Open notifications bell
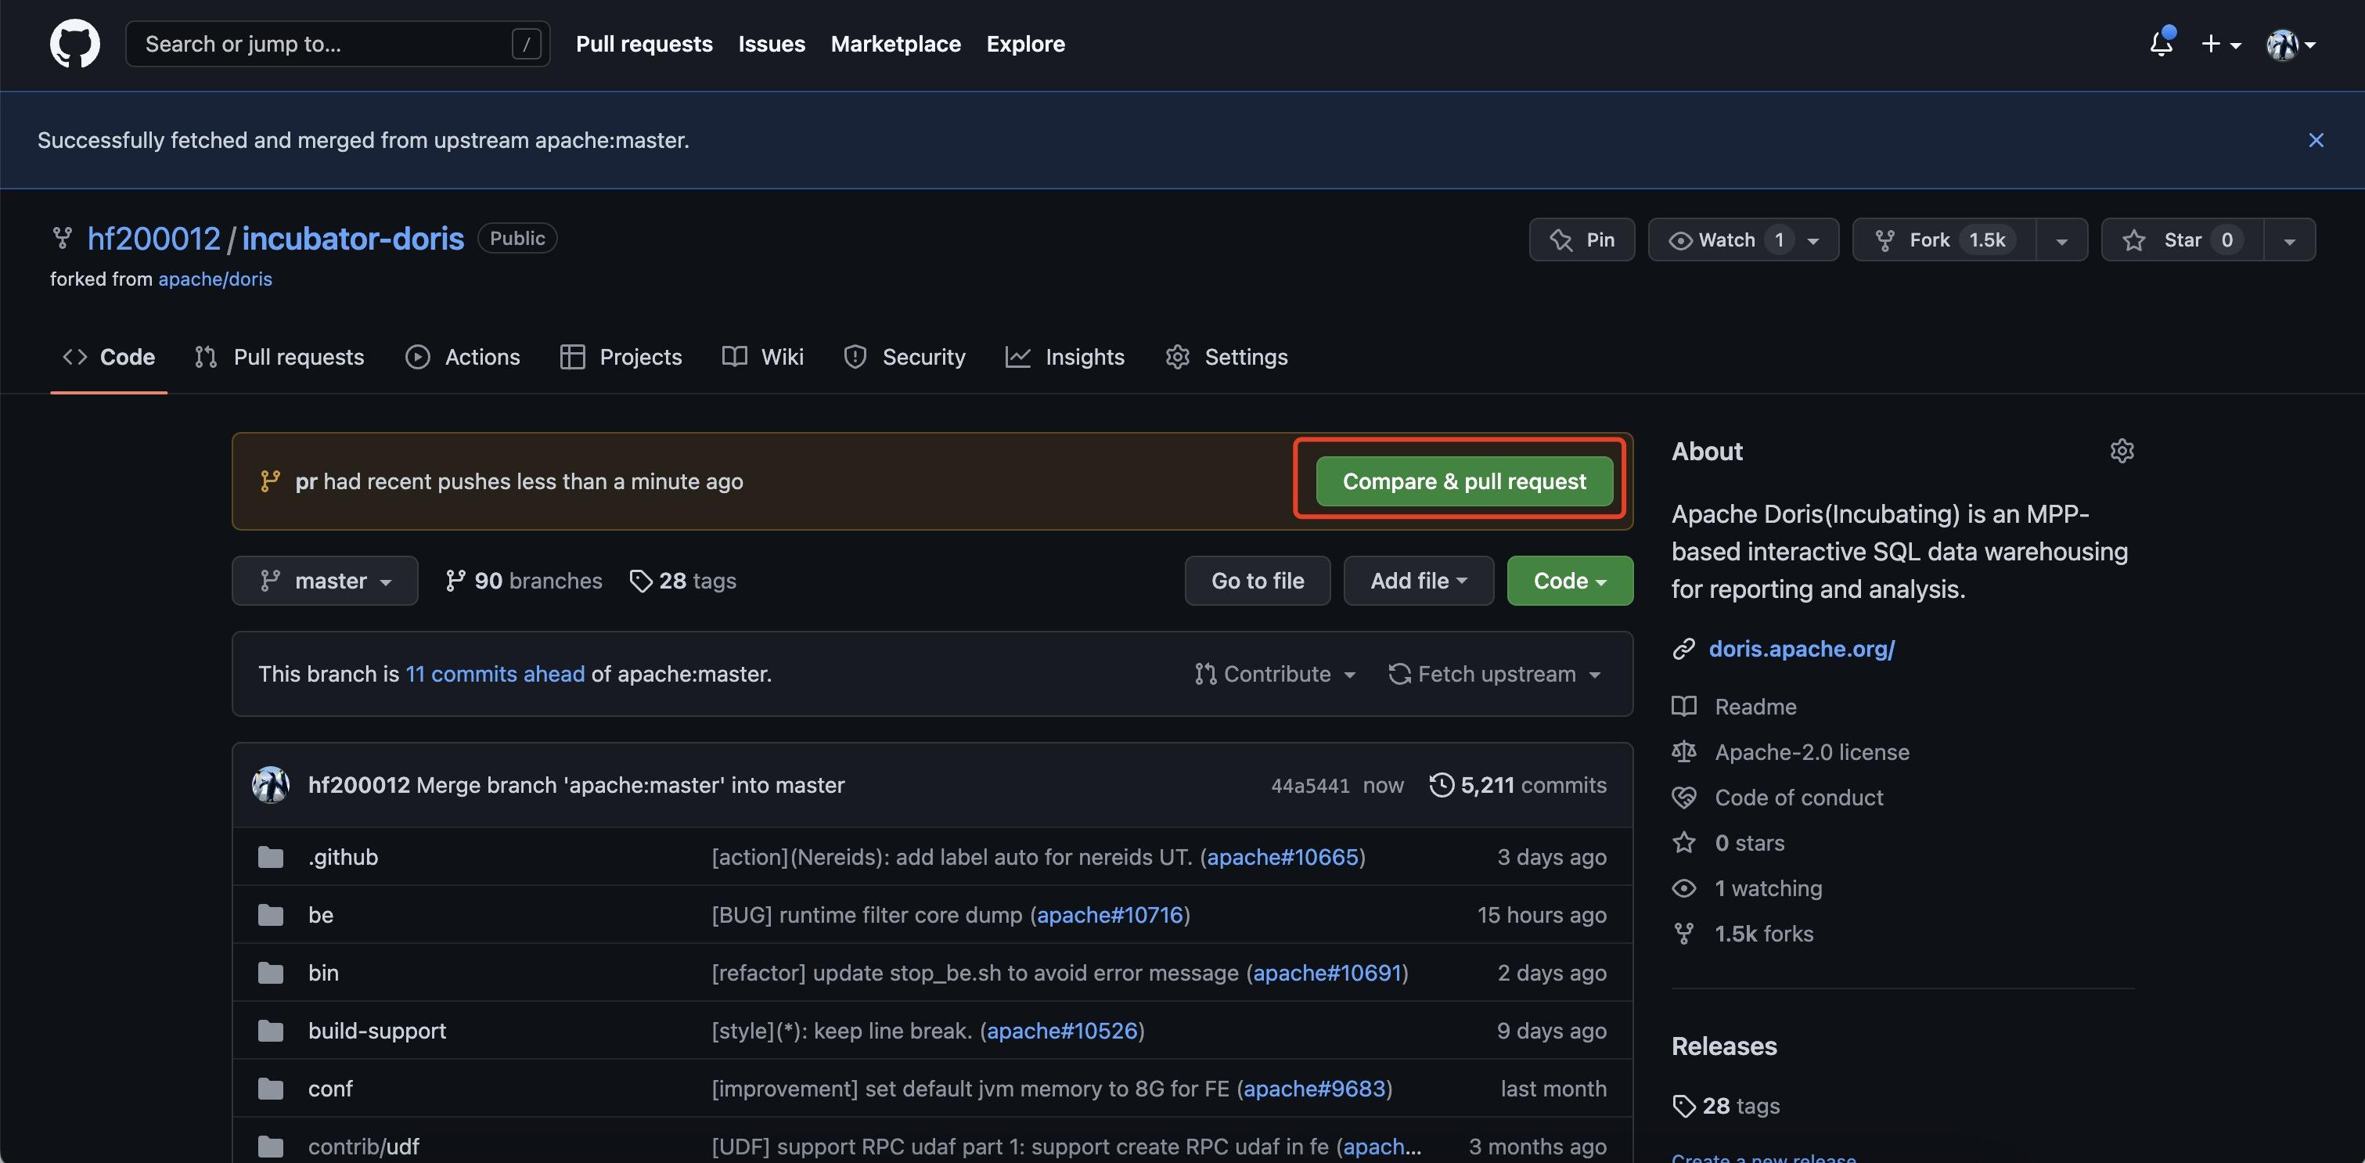Viewport: 2365px width, 1163px height. 2162,43
